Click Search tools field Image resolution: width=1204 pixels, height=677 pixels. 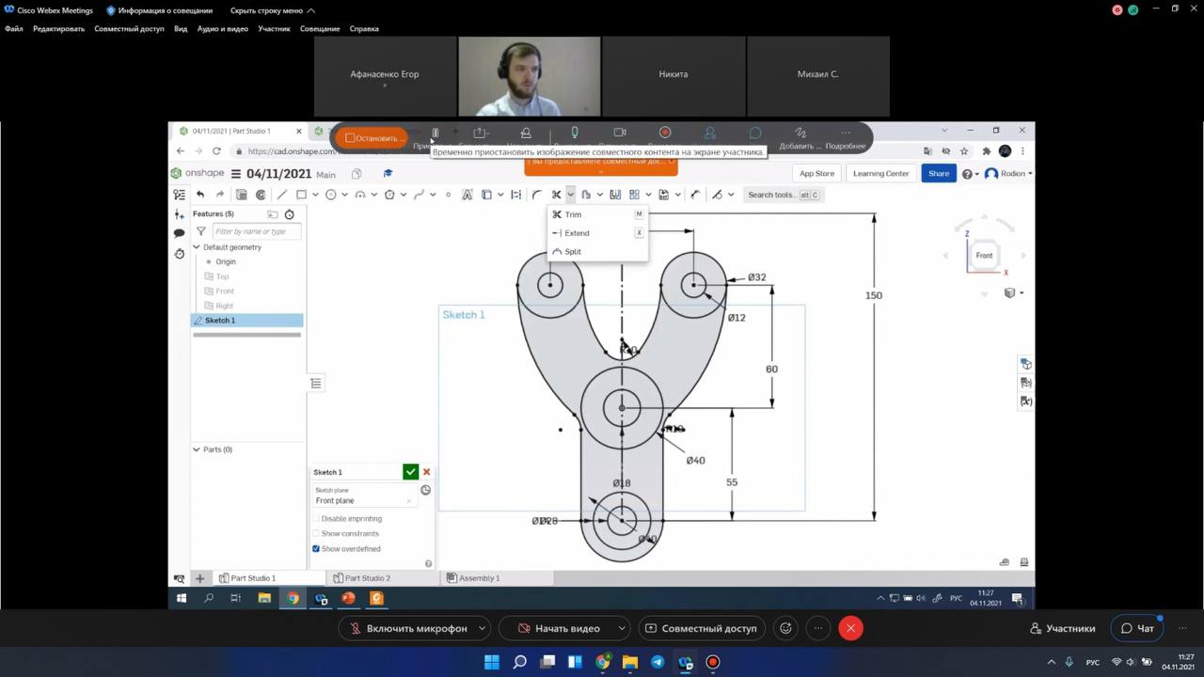point(783,195)
